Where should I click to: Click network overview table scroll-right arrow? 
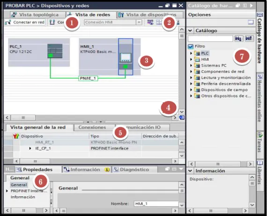click(175, 161)
